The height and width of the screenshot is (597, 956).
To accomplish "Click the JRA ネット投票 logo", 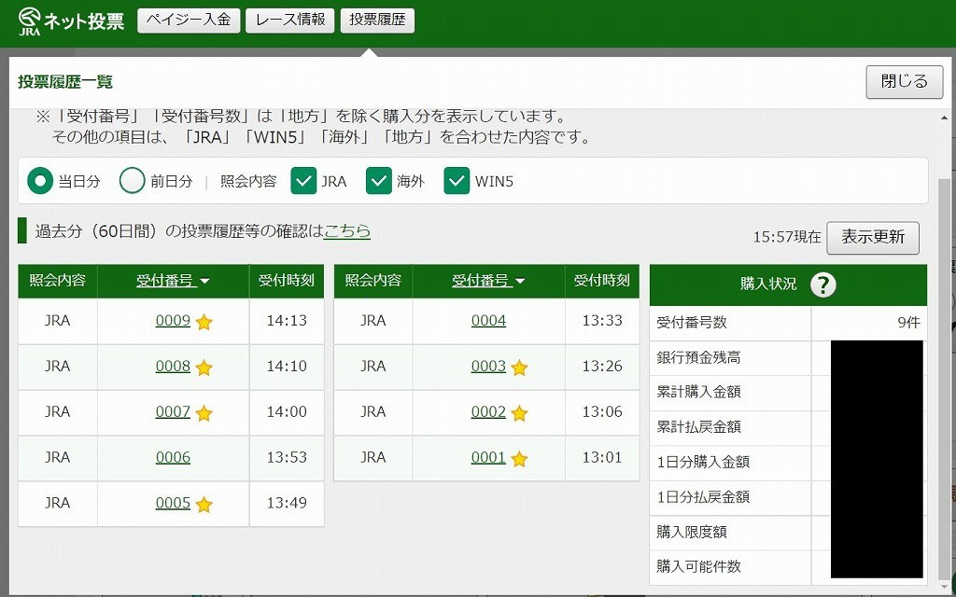I will point(71,21).
